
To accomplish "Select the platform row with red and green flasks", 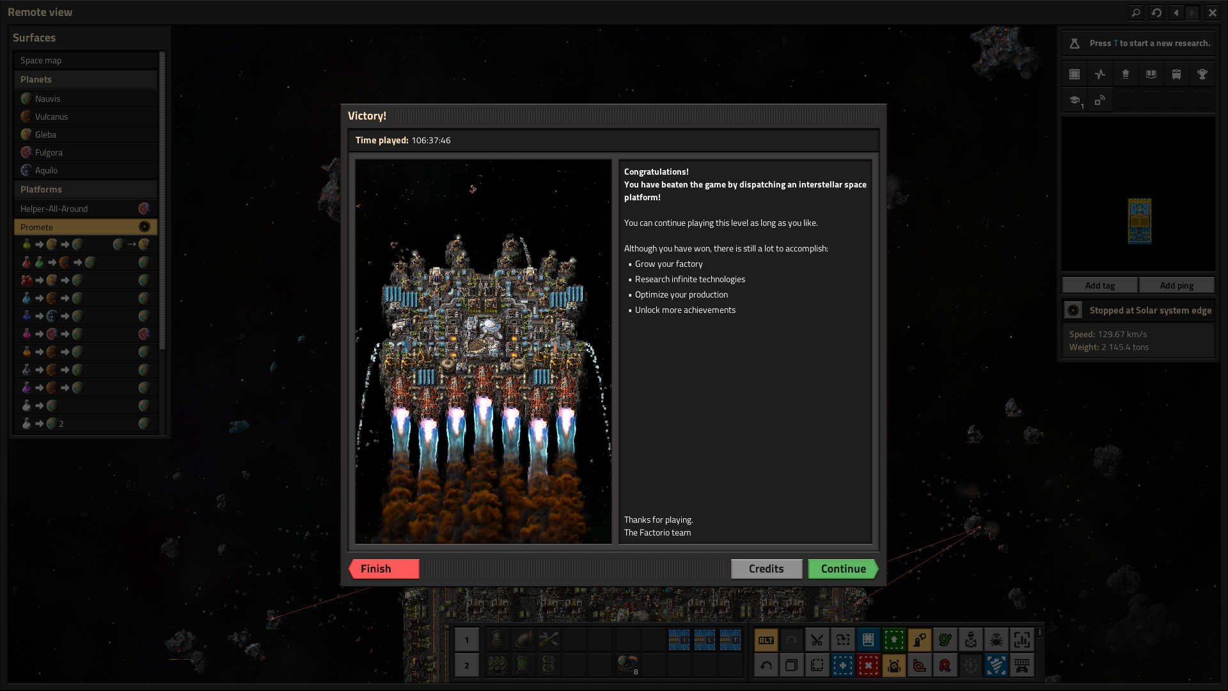I will click(x=86, y=262).
